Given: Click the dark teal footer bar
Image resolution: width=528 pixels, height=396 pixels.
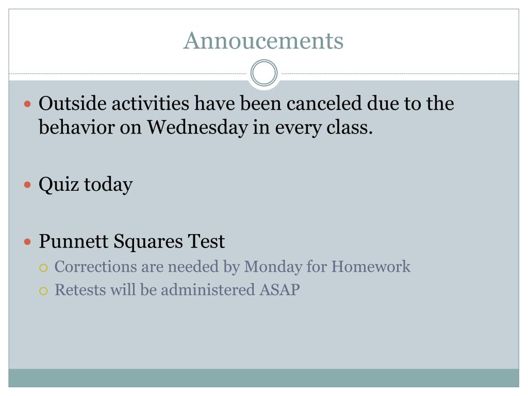Looking at the screenshot, I should (263, 378).
